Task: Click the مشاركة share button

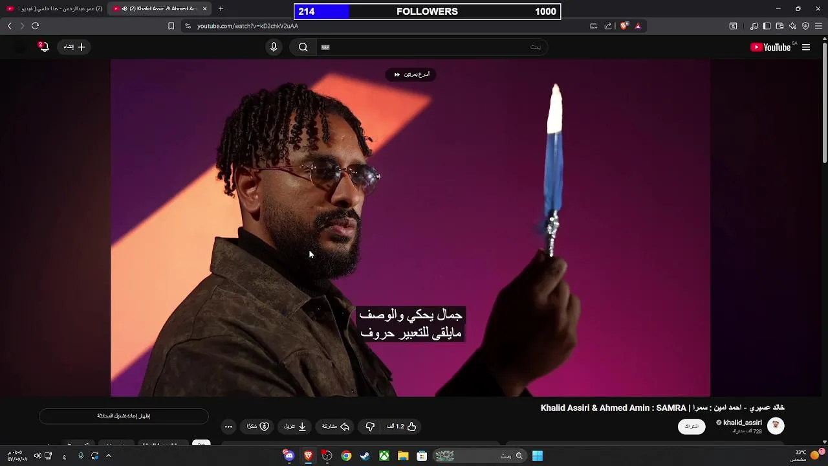Action: coord(335,427)
